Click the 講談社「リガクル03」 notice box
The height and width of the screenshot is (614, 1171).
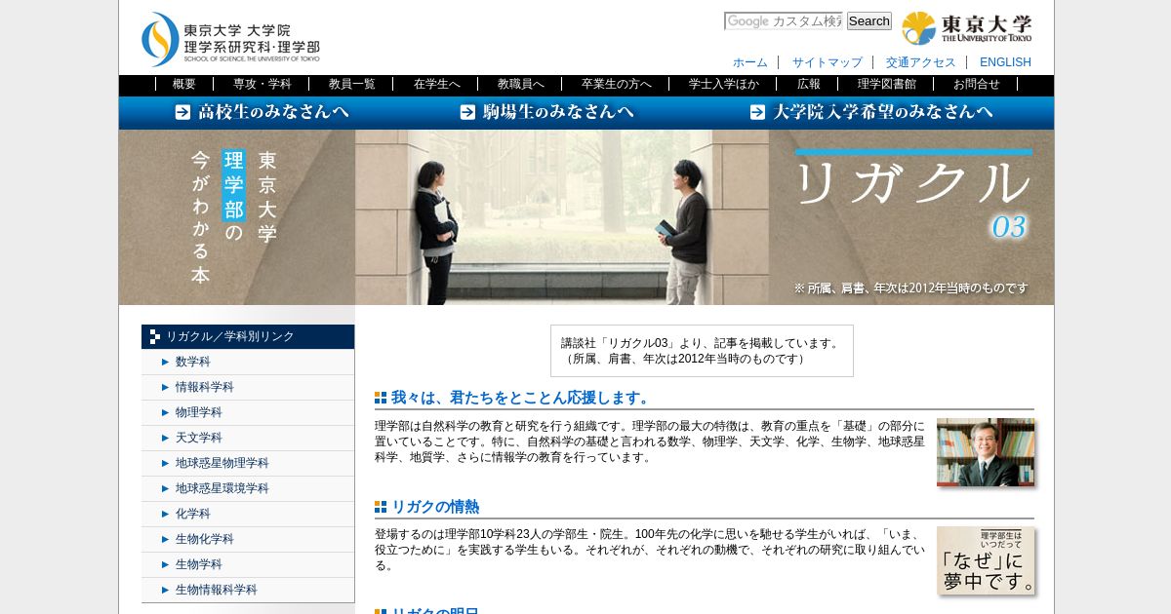tap(702, 351)
